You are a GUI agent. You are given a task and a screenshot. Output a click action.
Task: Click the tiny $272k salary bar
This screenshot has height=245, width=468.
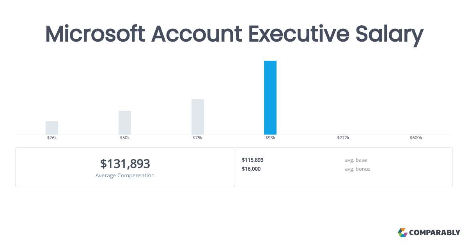343,134
